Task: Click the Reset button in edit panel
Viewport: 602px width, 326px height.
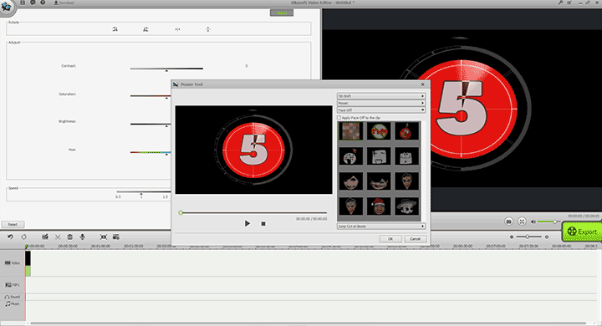Action: [x=13, y=224]
